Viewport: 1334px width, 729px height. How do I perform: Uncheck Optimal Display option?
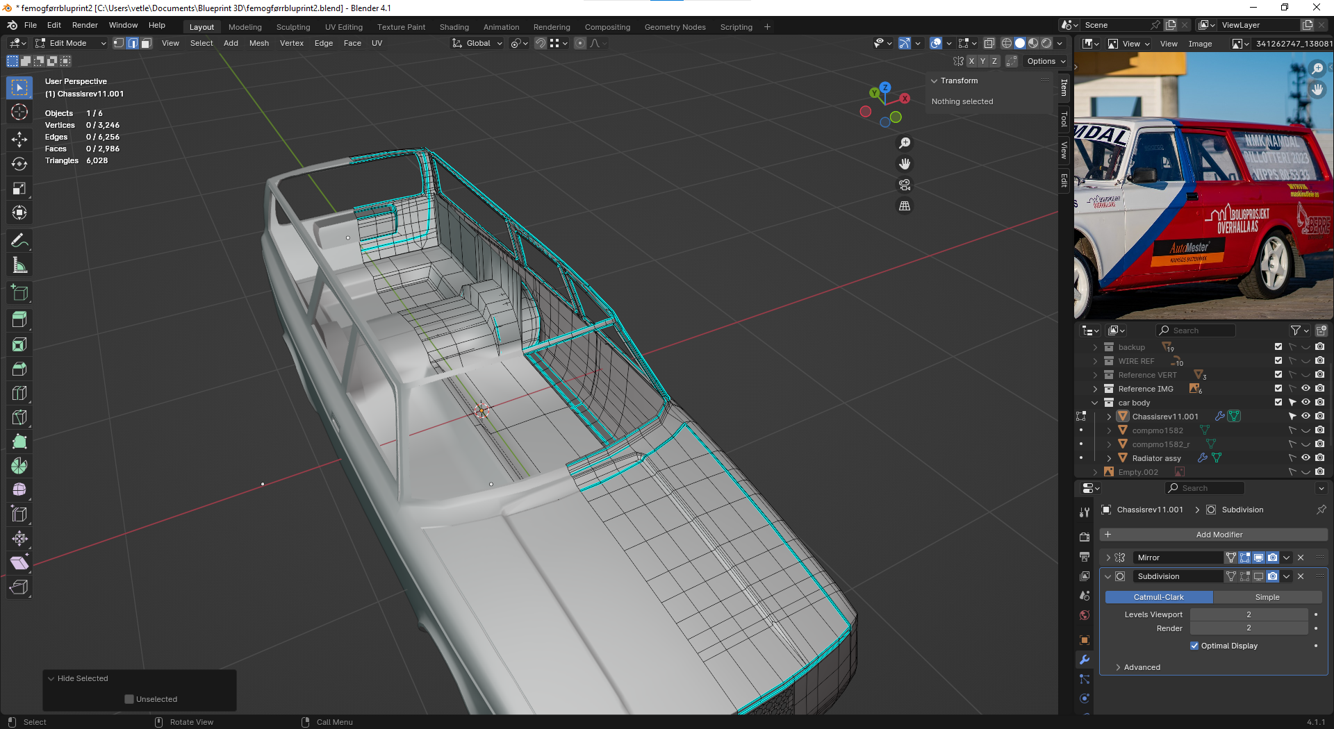[1194, 646]
